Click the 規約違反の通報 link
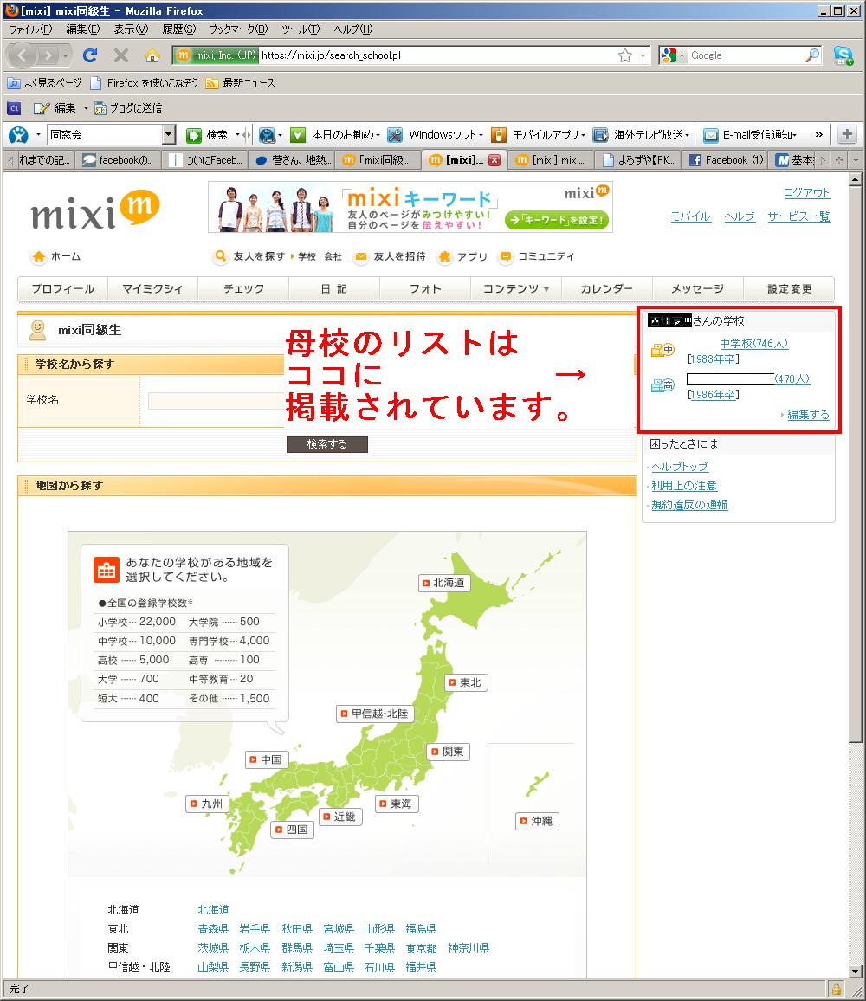Image resolution: width=866 pixels, height=1001 pixels. pos(689,505)
